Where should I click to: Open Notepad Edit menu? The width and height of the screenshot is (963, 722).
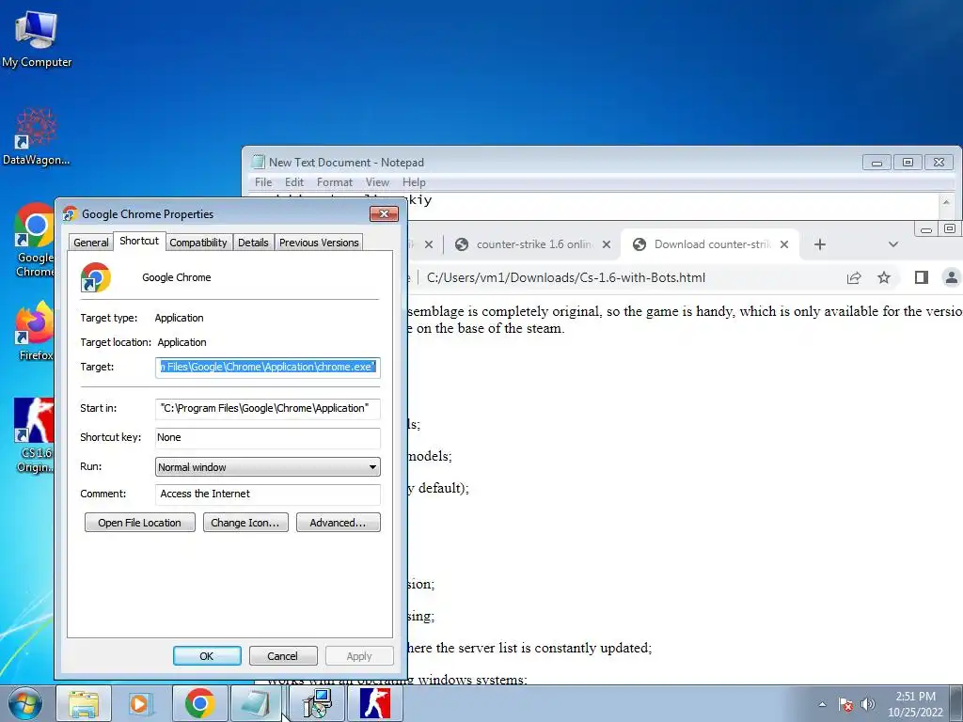(x=294, y=182)
